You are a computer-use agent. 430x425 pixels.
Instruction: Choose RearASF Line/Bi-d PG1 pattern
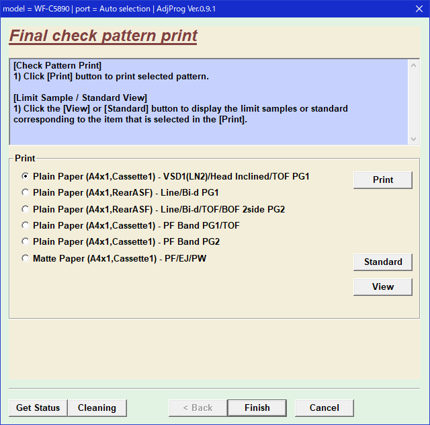pos(26,193)
